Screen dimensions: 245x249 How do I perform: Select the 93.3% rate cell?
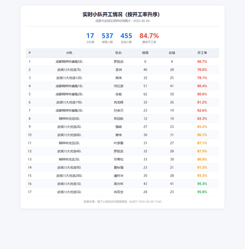[202, 175]
